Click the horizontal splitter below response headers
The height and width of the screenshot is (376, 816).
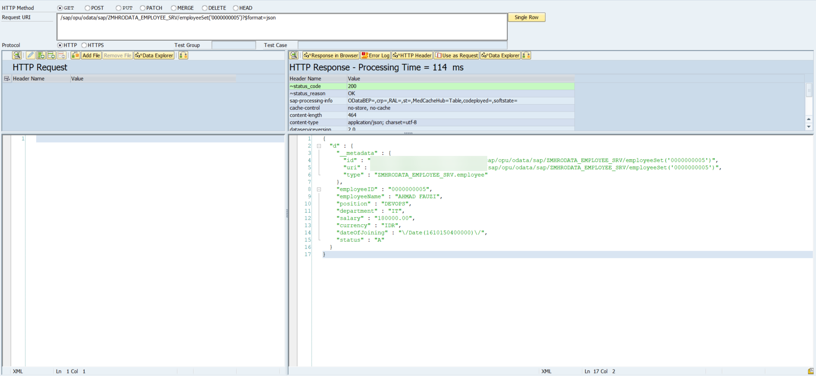(408, 133)
